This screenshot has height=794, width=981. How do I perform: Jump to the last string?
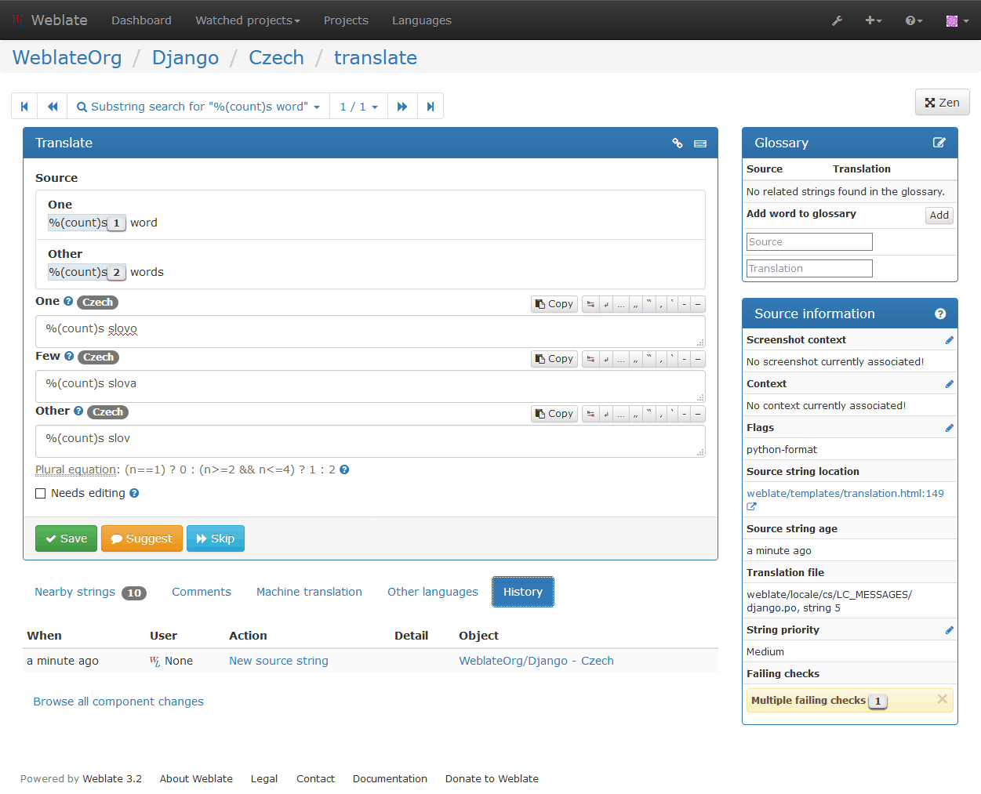pyautogui.click(x=431, y=107)
